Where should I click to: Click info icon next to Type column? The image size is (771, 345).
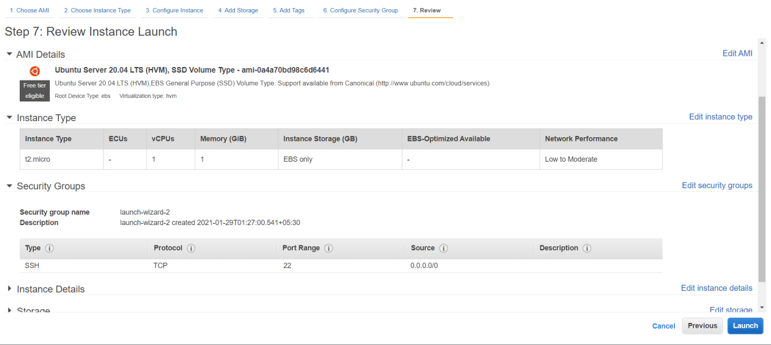(49, 248)
